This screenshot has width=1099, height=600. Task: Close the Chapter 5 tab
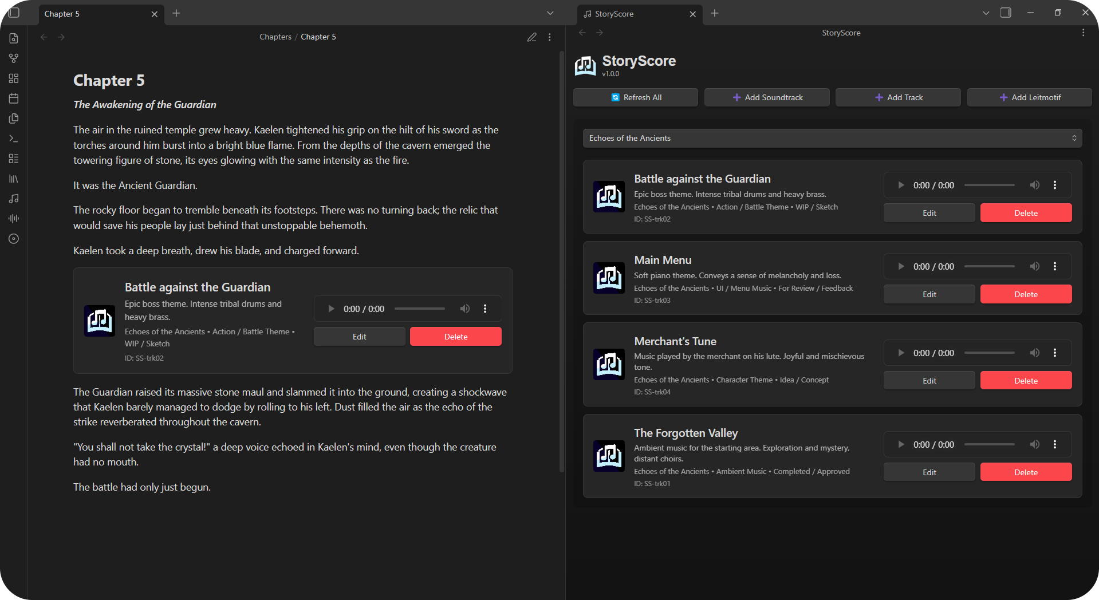click(154, 14)
